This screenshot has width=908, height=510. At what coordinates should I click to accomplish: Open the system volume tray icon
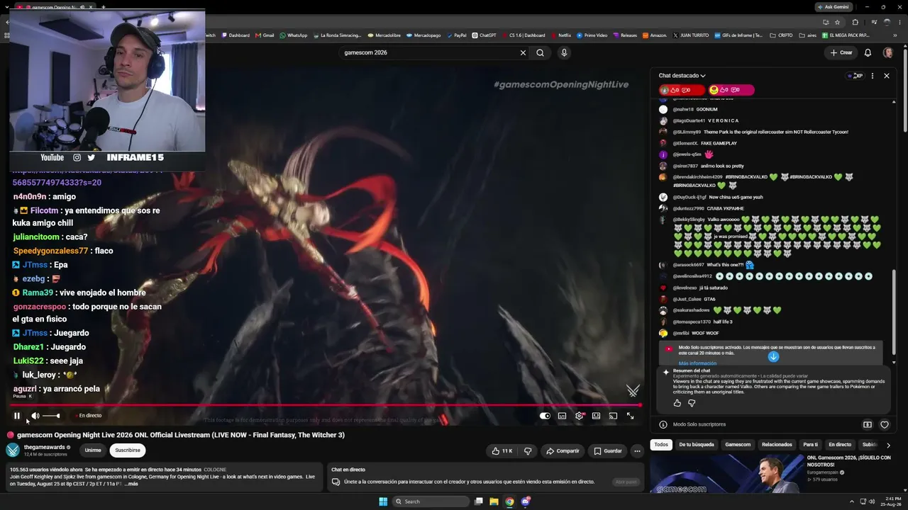click(x=872, y=501)
